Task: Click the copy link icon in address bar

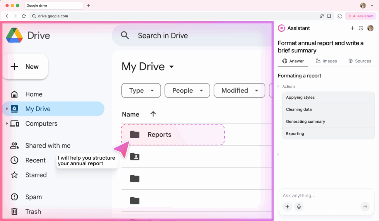Action: coord(322,16)
